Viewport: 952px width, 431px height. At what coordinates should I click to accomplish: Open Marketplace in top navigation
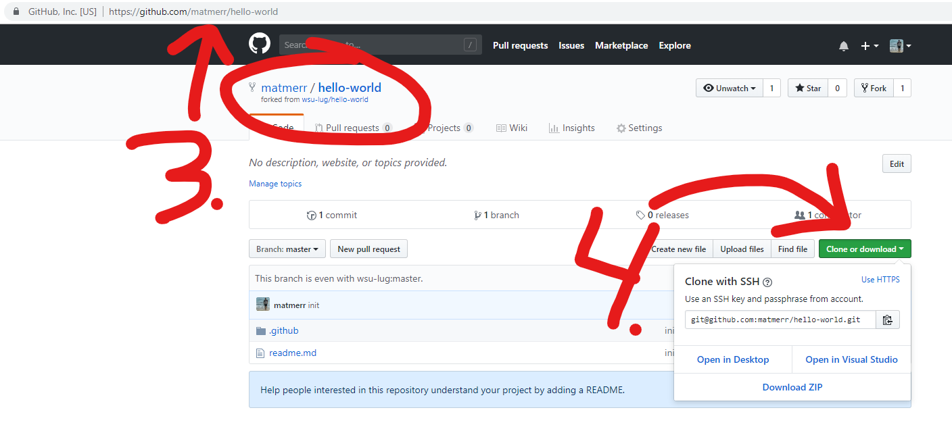point(621,45)
